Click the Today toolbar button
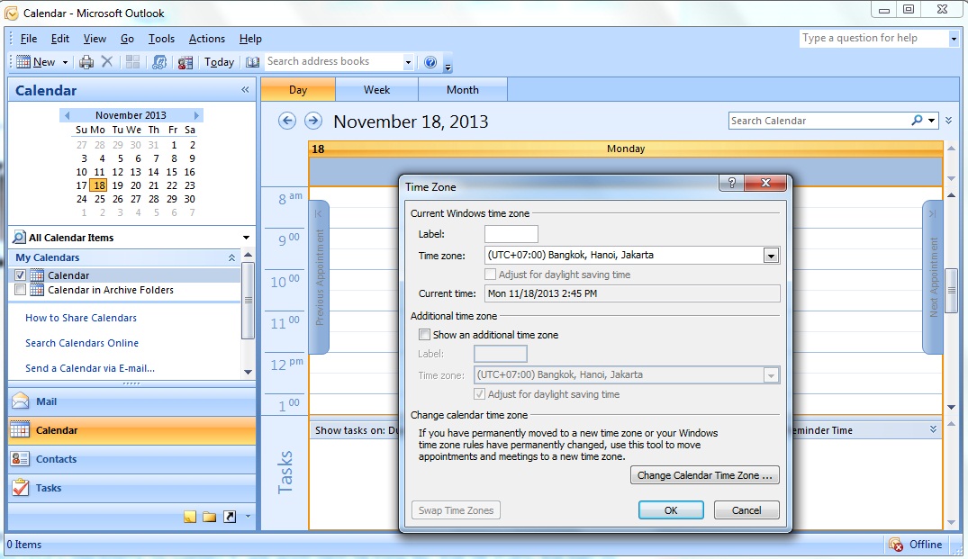968x559 pixels. (219, 62)
